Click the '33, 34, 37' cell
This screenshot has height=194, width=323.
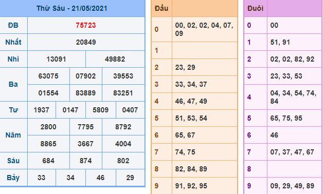coord(205,84)
